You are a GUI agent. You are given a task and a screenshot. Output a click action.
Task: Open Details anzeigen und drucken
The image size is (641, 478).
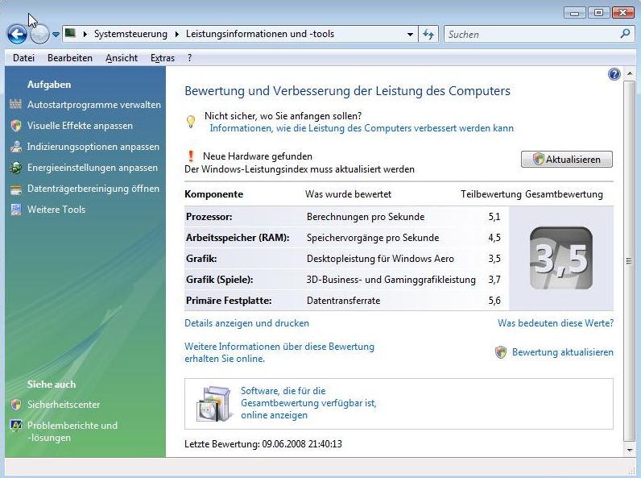(247, 323)
